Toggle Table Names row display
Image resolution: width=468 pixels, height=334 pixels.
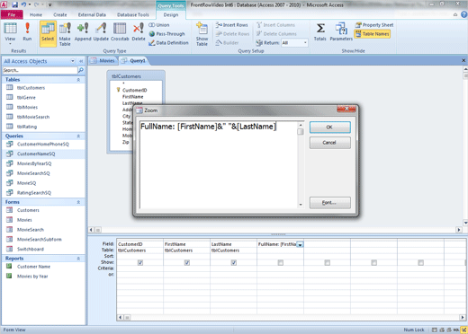pos(372,34)
